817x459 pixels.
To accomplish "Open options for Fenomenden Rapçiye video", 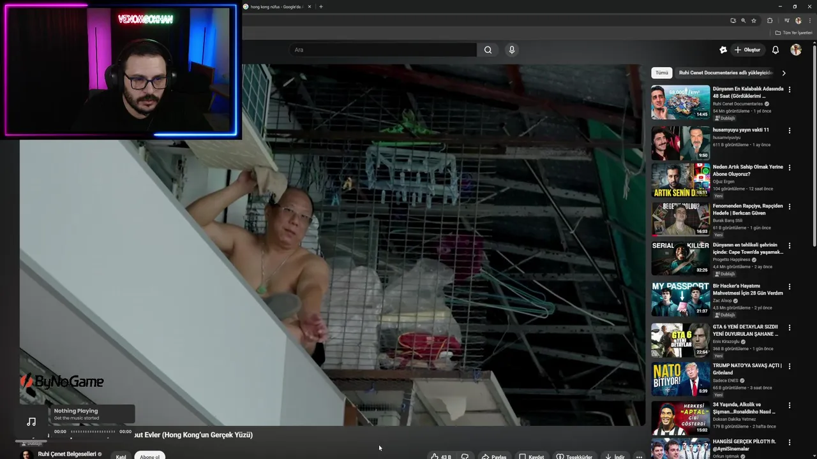I will coord(790,207).
